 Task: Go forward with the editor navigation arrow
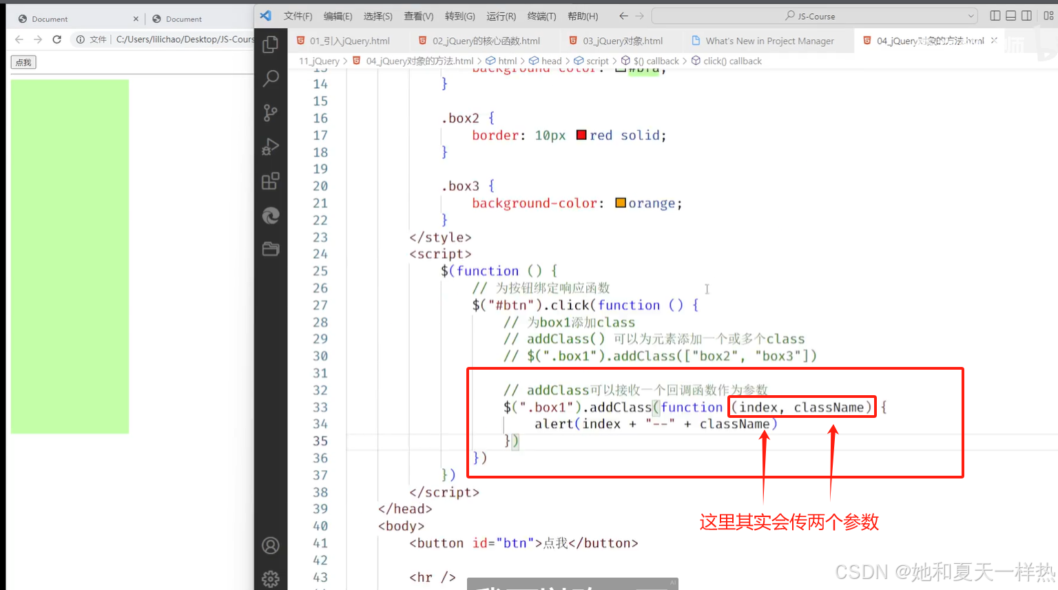(x=639, y=16)
